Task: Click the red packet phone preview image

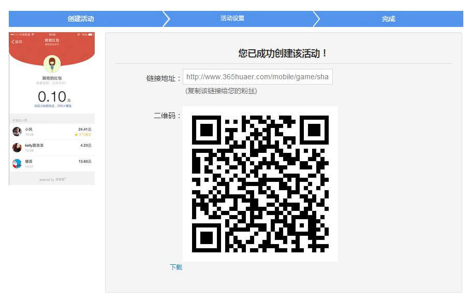Action: [52, 108]
